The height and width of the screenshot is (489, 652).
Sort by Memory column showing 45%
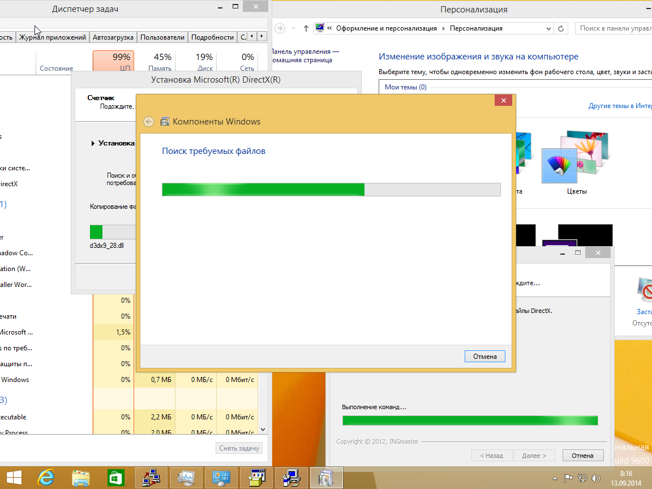155,62
